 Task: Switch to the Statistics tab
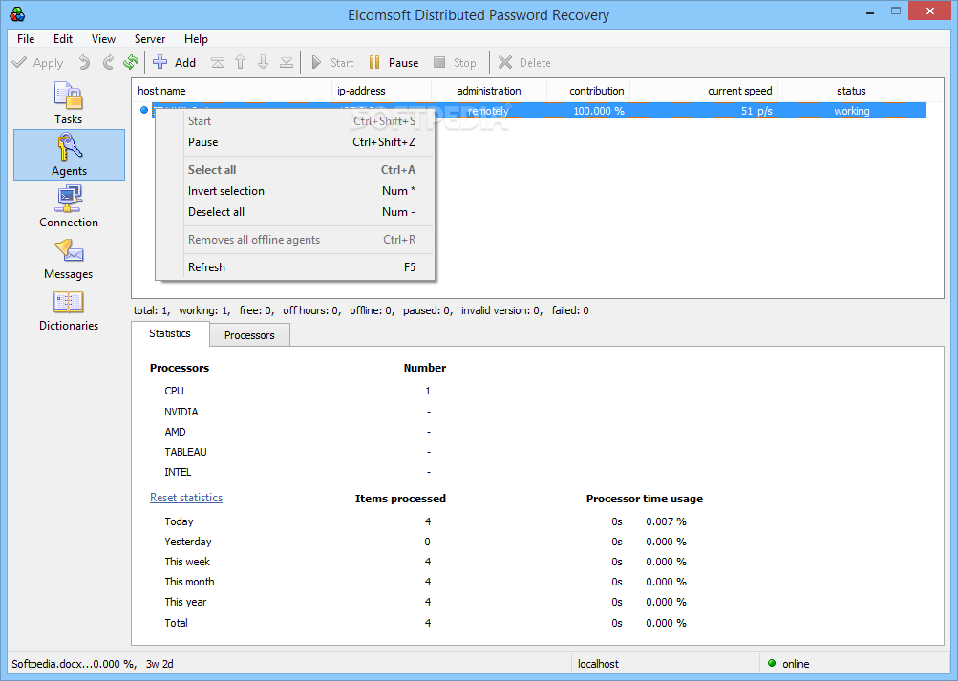point(170,333)
